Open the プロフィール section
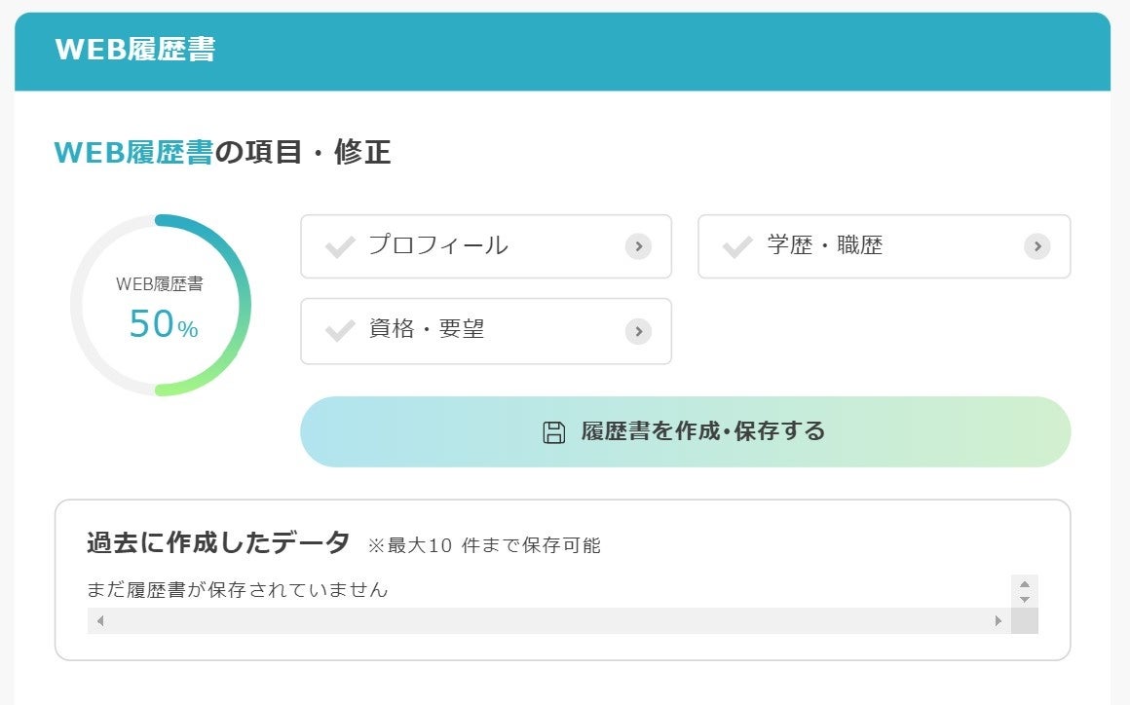This screenshot has height=705, width=1130. [x=438, y=246]
